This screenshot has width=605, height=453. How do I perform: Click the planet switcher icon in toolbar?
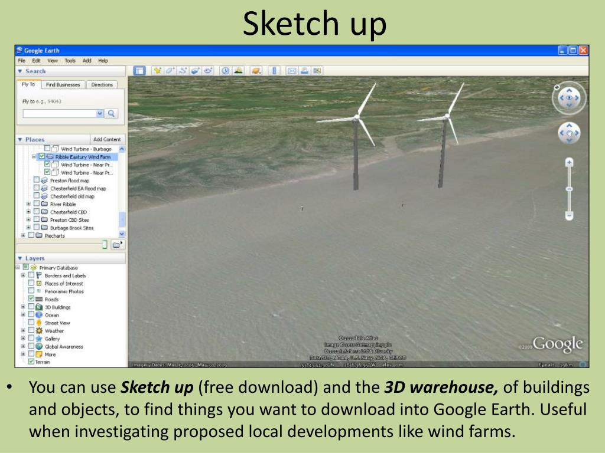click(x=256, y=71)
